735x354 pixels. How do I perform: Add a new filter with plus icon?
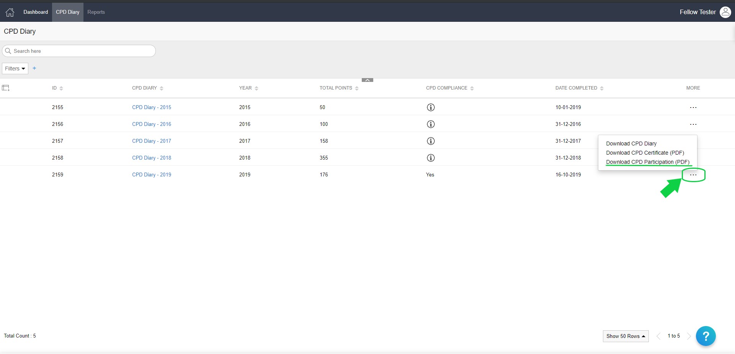click(34, 68)
